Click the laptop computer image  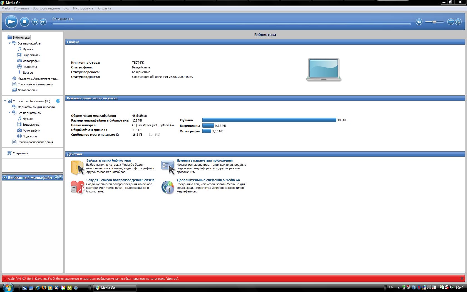[x=324, y=70]
